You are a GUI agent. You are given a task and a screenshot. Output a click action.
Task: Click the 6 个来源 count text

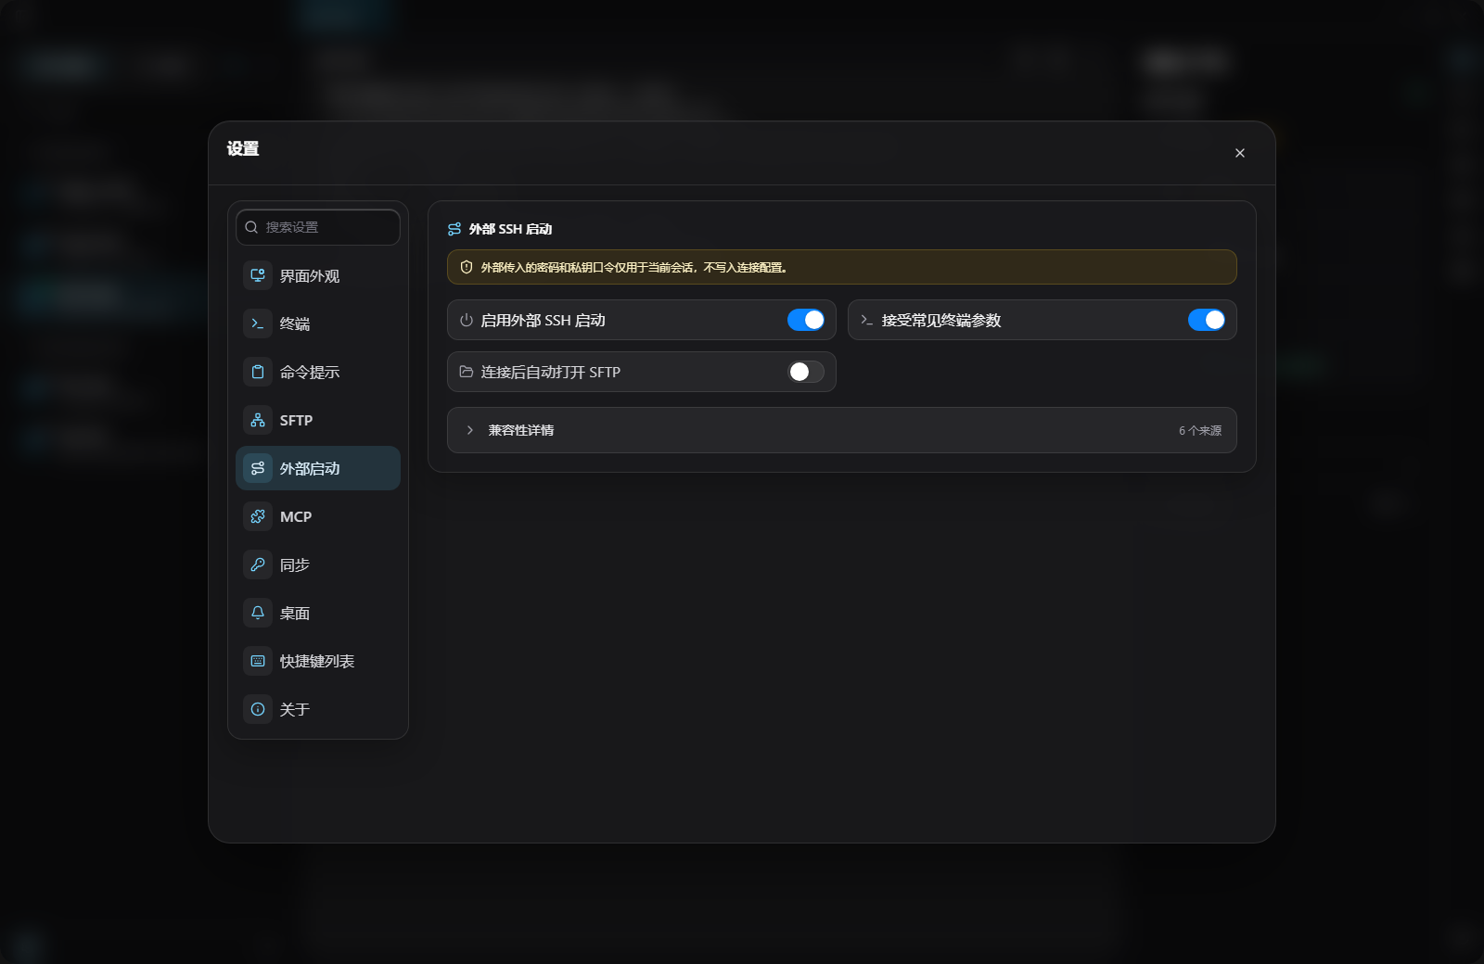(1200, 430)
